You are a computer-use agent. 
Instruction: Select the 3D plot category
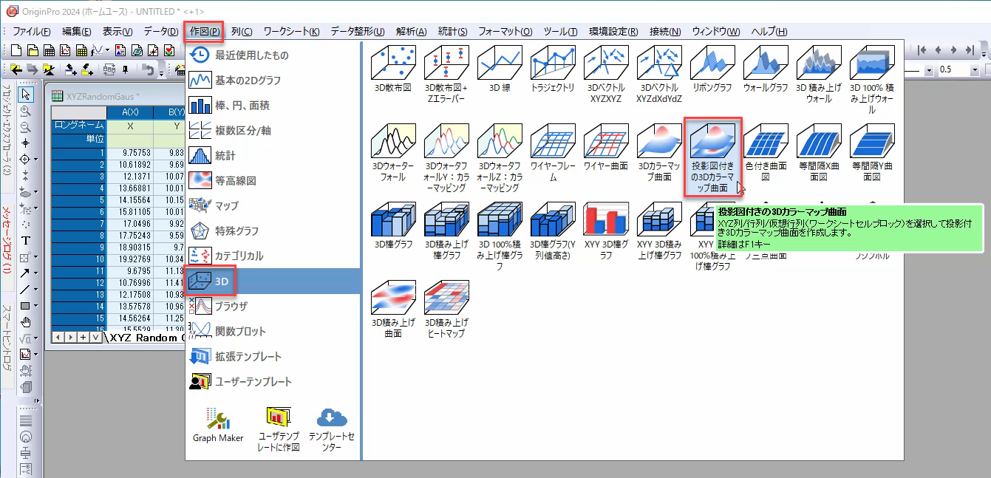(x=273, y=281)
